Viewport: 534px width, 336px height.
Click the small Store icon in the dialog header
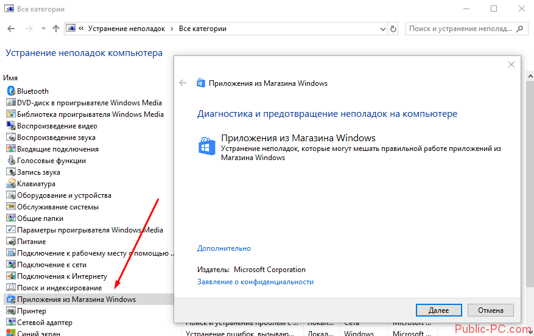click(x=201, y=83)
